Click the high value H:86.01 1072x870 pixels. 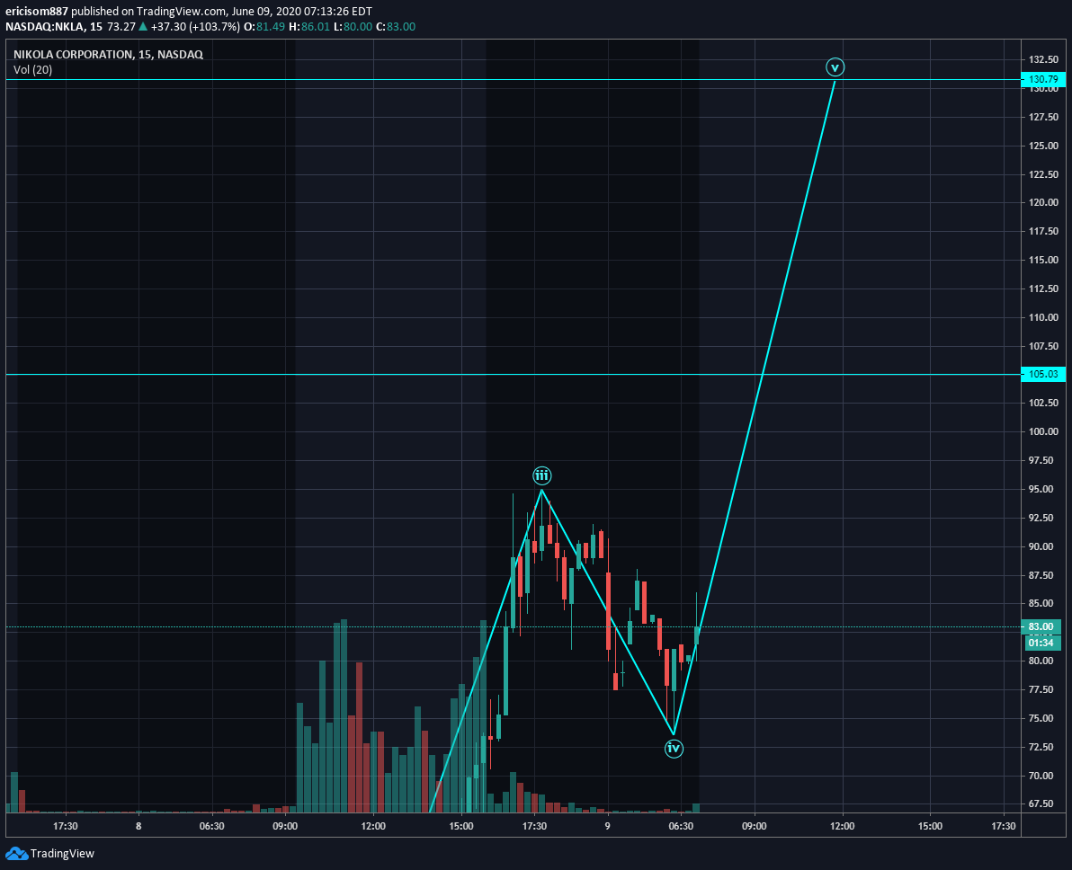[x=309, y=27]
